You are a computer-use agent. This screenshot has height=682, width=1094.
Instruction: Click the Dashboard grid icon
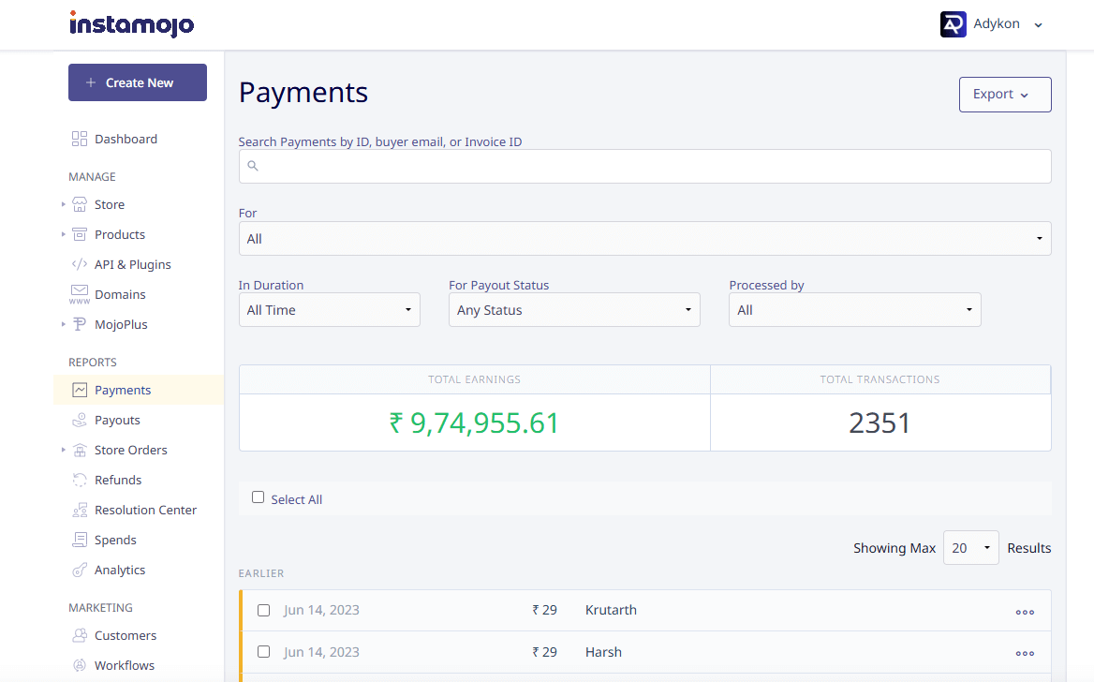point(80,139)
